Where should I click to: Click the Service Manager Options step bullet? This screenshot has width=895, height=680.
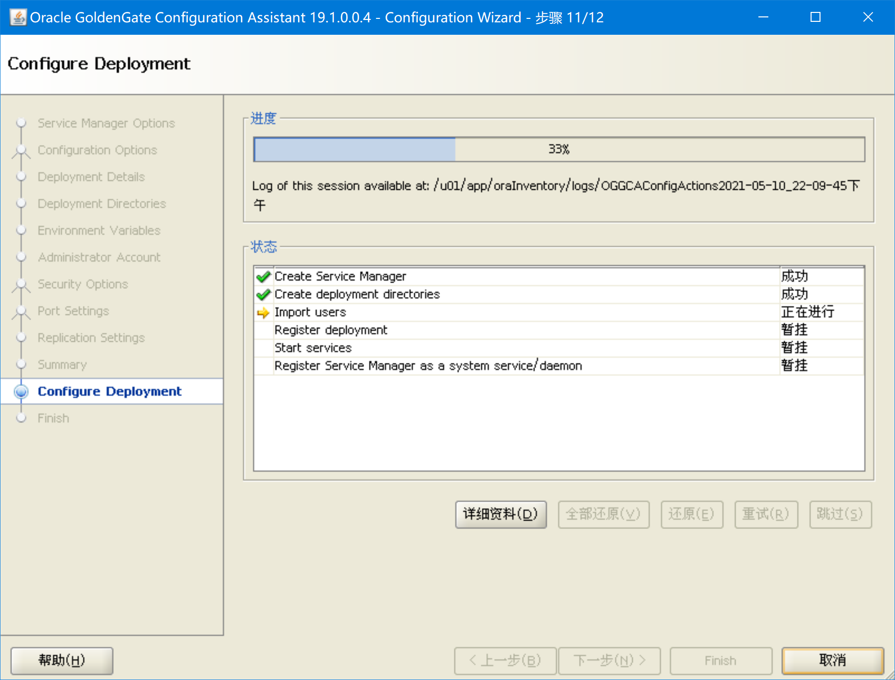click(x=21, y=123)
